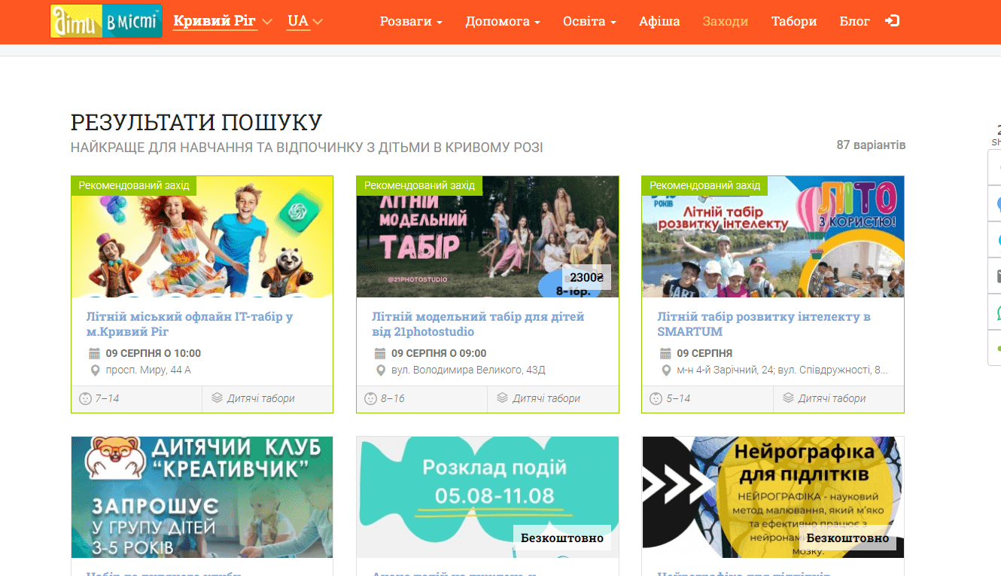Click Безкоштовно badge on Нейрографіка card
Viewport: 1001px width, 576px height.
coord(847,538)
